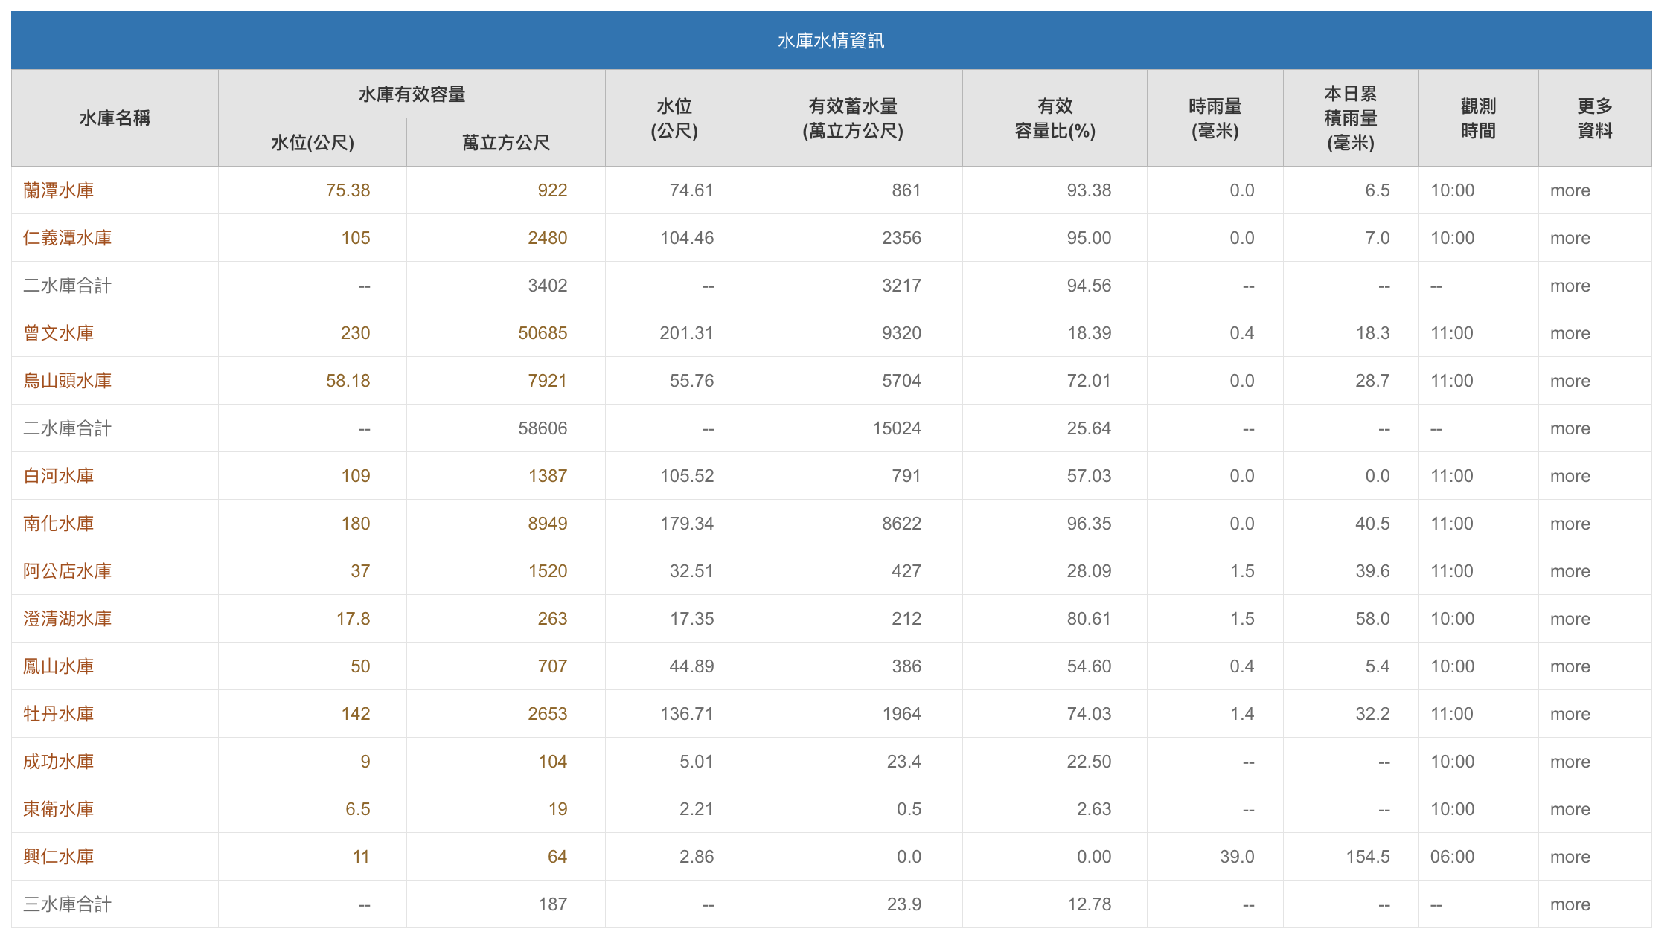Screen dimensions: 1676x946
Task: Select capacity ratio value 12.78
Action: (x=1089, y=904)
